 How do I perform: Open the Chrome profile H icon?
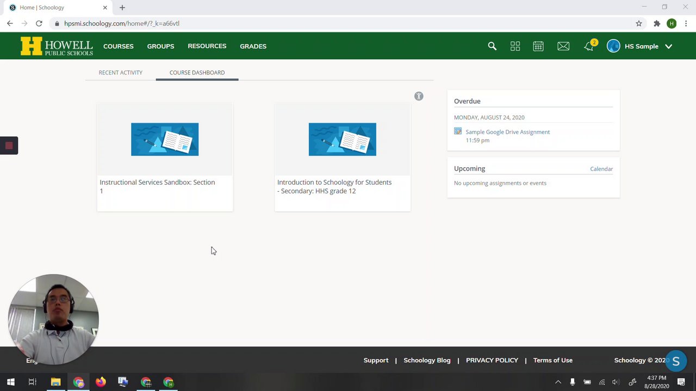(x=672, y=23)
